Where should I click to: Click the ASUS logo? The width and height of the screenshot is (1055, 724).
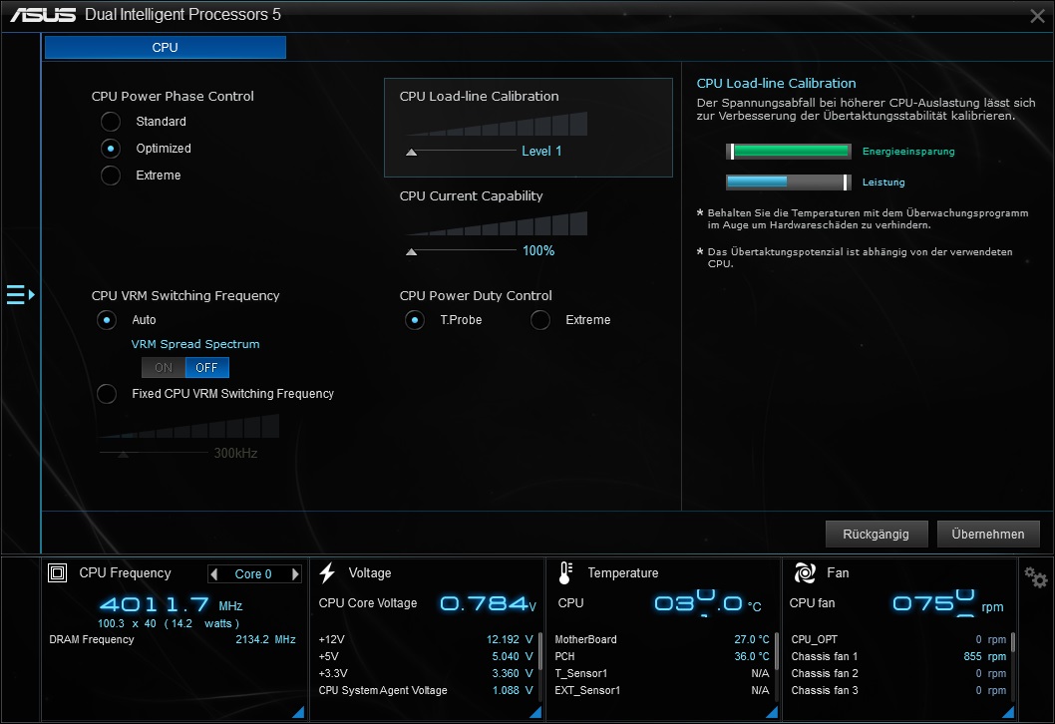click(x=43, y=15)
